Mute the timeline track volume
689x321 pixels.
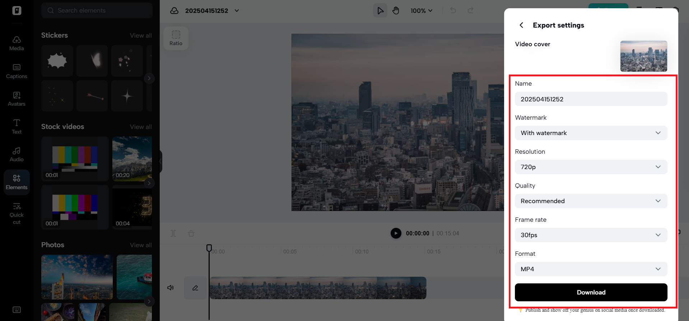[171, 288]
